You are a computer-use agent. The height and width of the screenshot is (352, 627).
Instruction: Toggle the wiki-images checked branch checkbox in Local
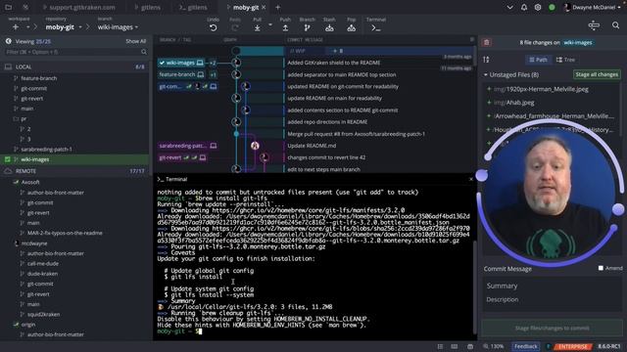pyautogui.click(x=7, y=159)
